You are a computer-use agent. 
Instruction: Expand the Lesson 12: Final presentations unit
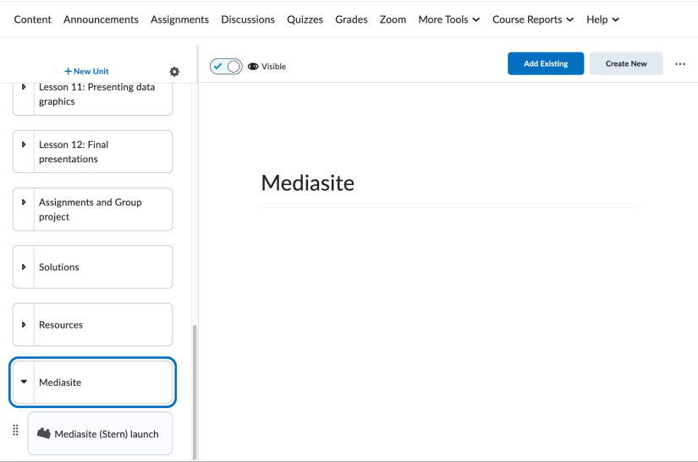[24, 145]
